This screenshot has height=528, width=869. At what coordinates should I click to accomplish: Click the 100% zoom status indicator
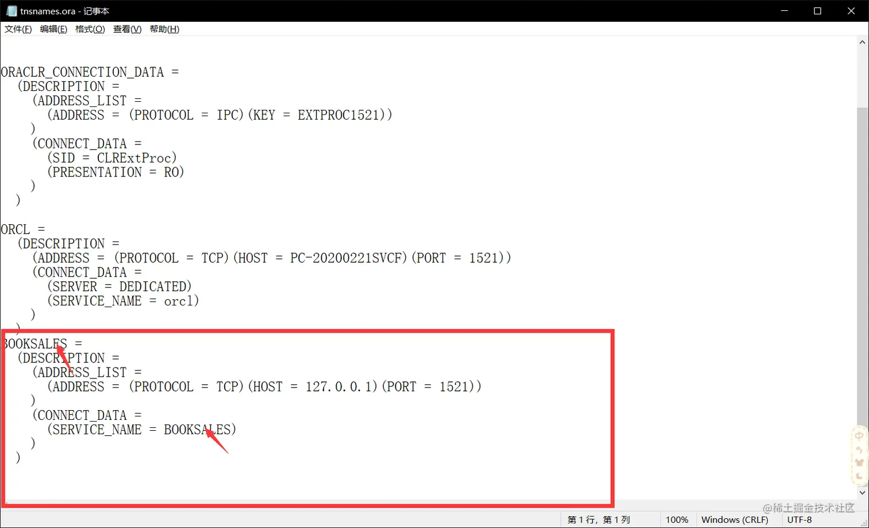coord(677,520)
